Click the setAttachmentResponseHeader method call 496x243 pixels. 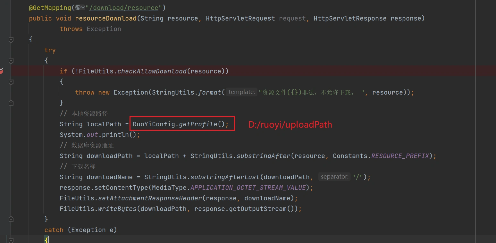[x=150, y=198]
